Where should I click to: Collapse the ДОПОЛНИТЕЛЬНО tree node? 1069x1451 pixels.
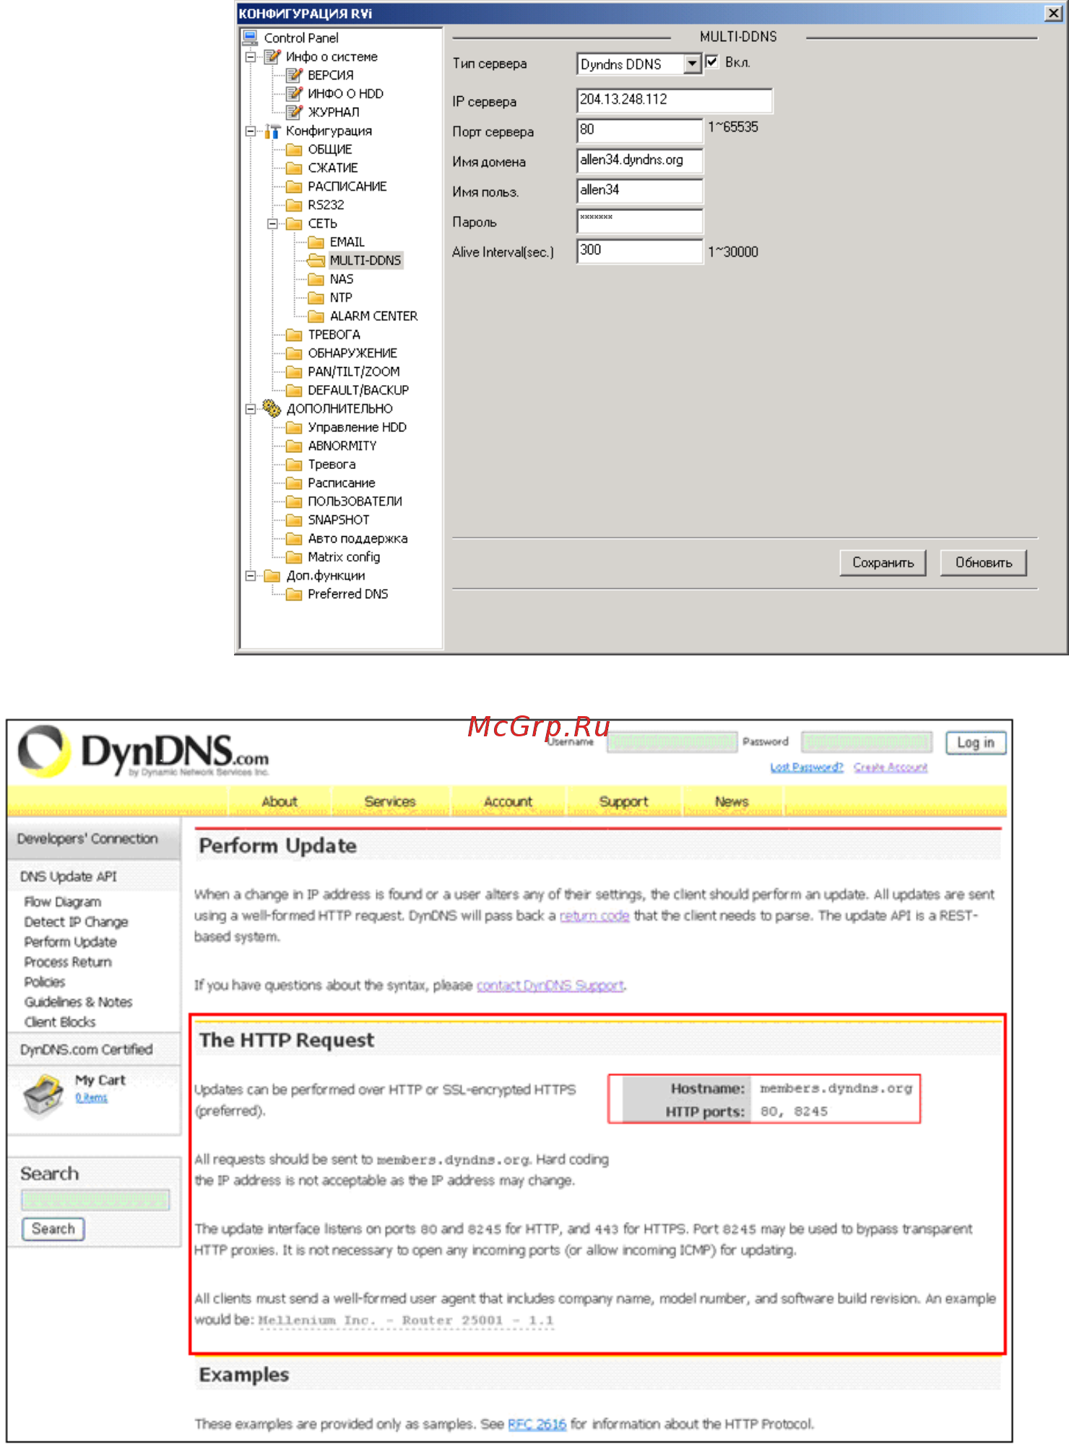pyautogui.click(x=250, y=408)
